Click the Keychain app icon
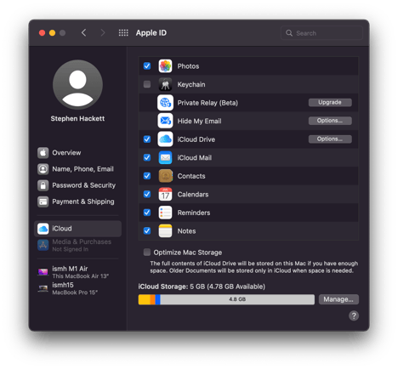398x369 pixels. point(165,84)
